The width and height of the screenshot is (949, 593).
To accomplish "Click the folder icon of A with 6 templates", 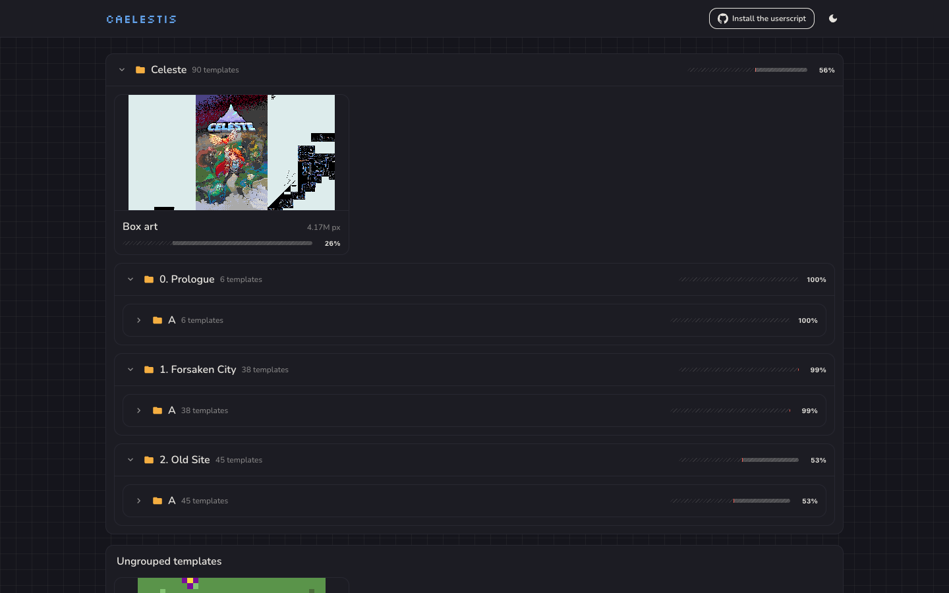I will pos(158,320).
